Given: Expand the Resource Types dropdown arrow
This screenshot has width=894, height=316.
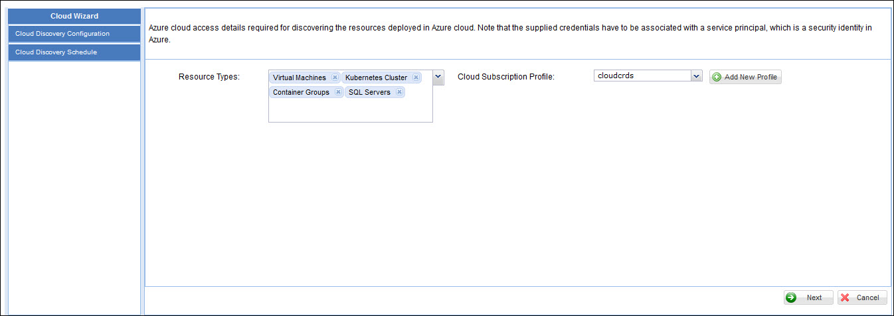Looking at the screenshot, I should [438, 78].
